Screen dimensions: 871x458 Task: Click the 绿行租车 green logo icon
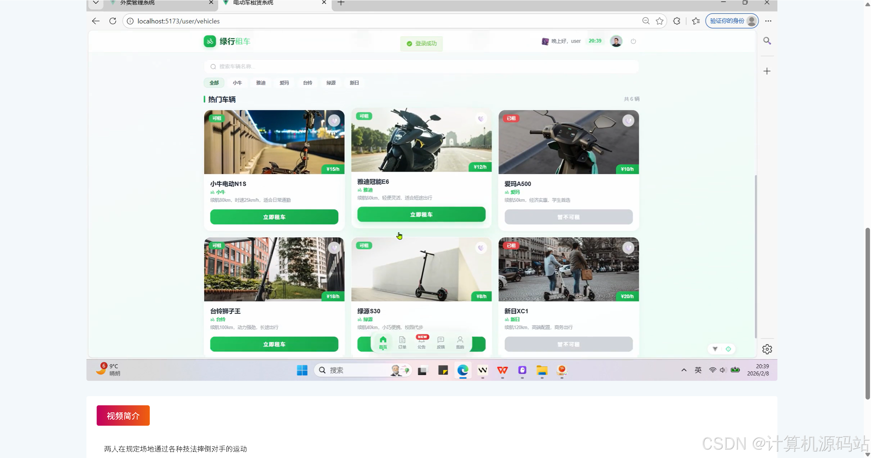[210, 41]
